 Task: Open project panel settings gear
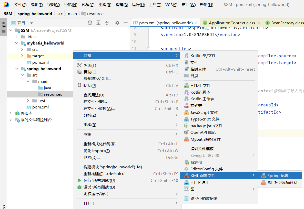(x=117, y=23)
